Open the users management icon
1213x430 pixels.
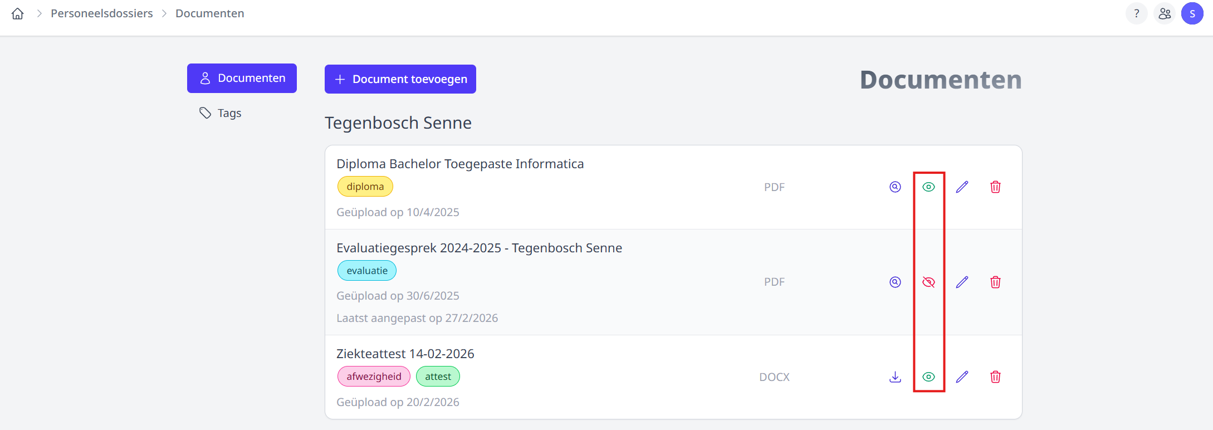(x=1164, y=13)
